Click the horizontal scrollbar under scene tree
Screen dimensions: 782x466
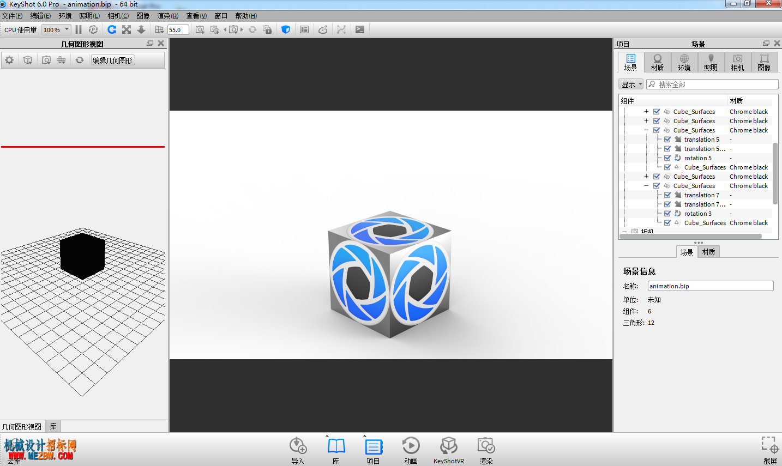coord(691,237)
